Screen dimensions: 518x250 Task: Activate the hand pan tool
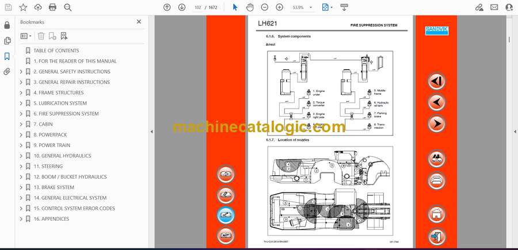[250, 7]
